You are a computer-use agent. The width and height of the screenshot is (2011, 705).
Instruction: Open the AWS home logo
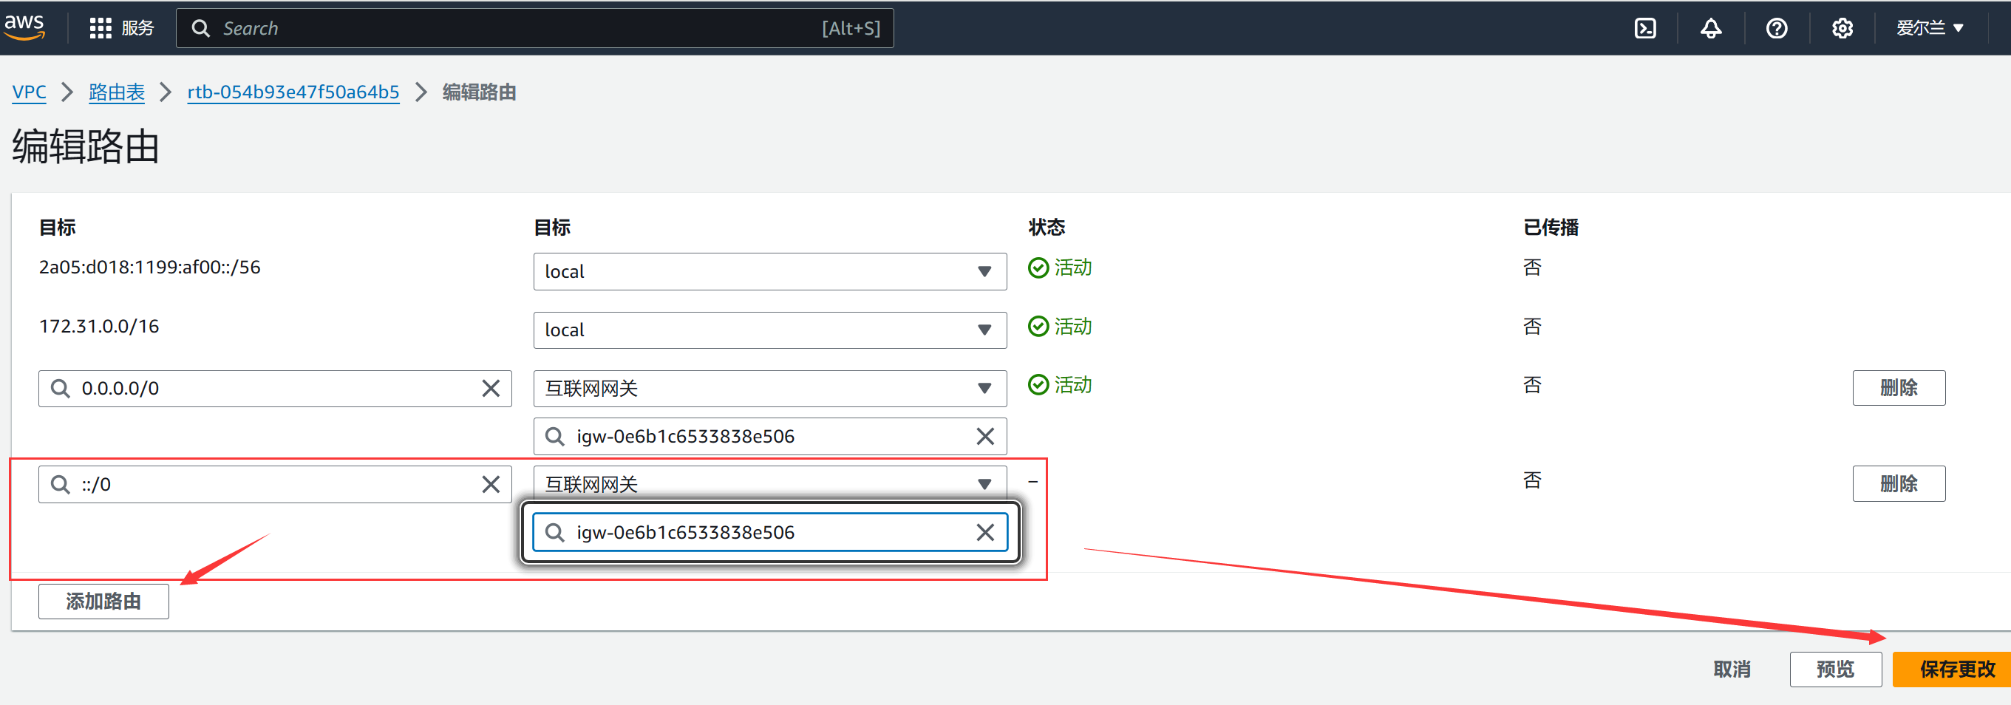tap(24, 27)
